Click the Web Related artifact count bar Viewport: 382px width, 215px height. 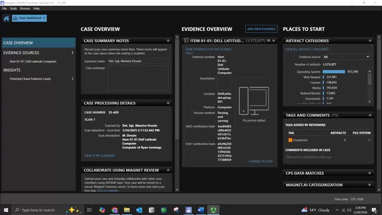coord(323,77)
